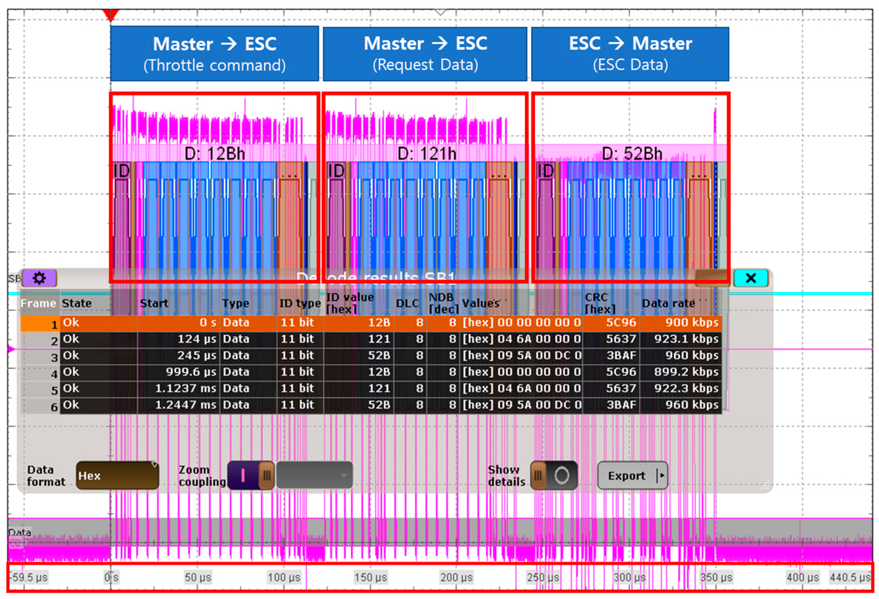Toggle the Show details switch
879x599 pixels.
coord(554,475)
